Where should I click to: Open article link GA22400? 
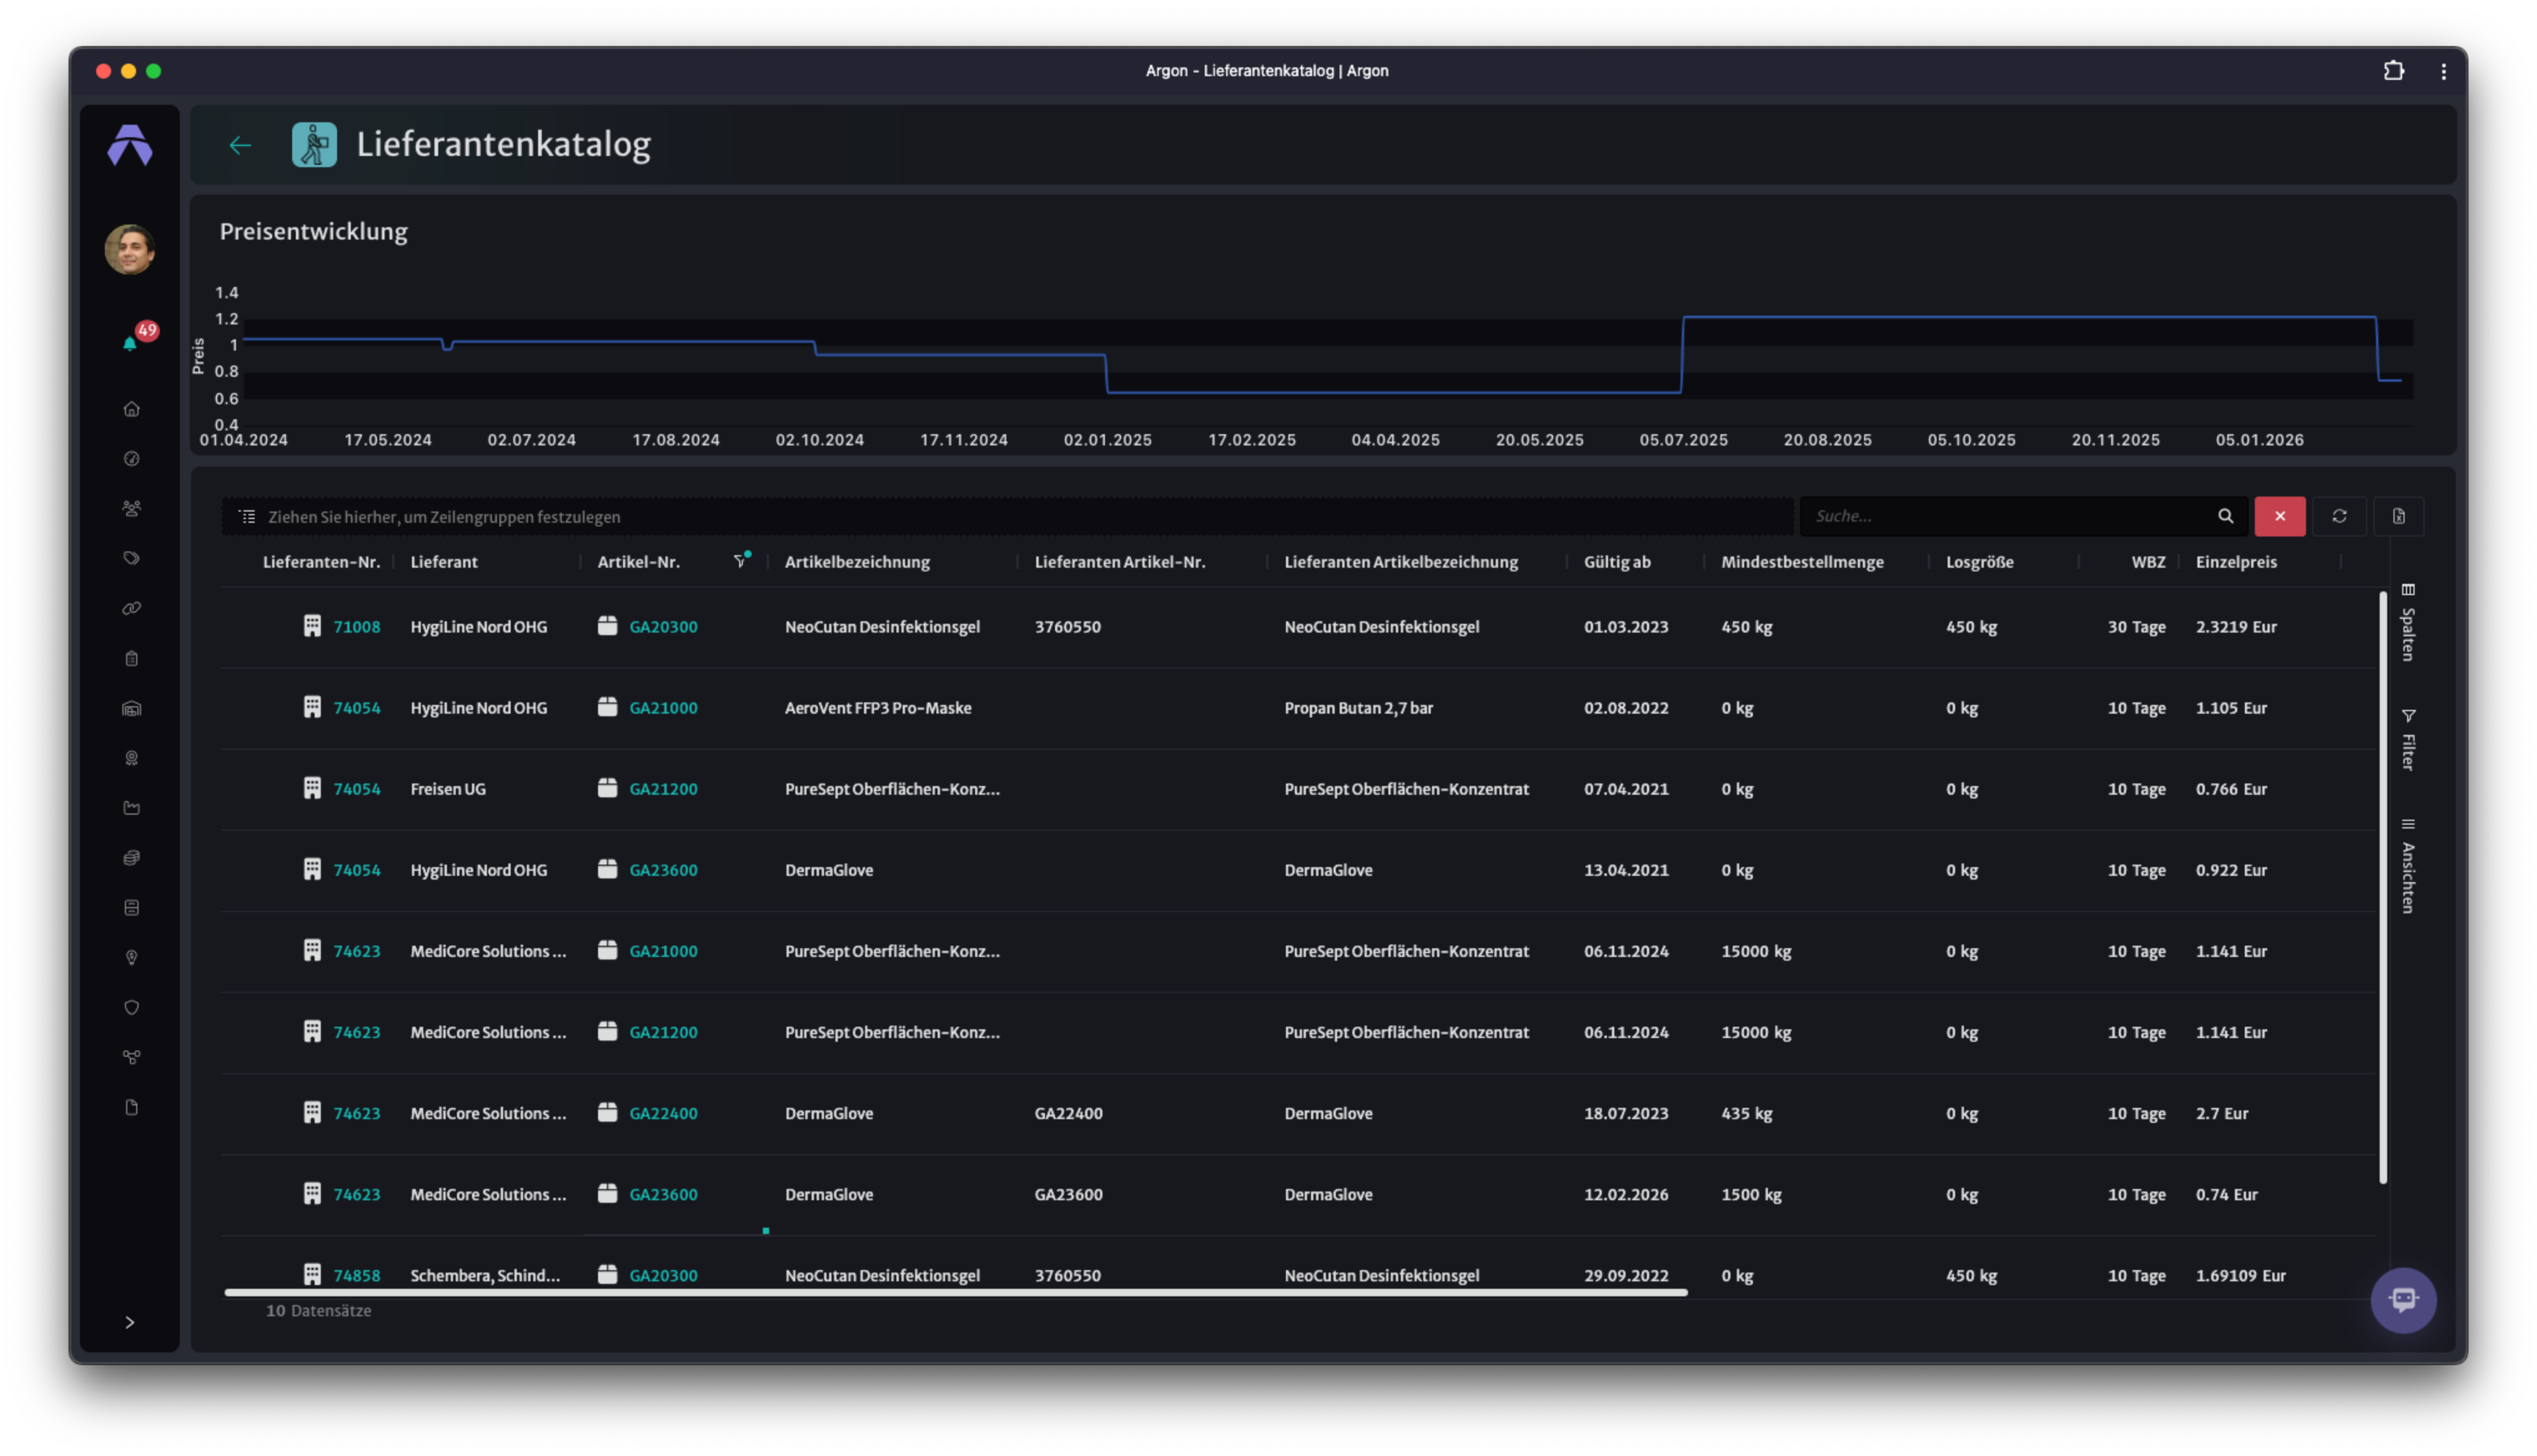663,1113
